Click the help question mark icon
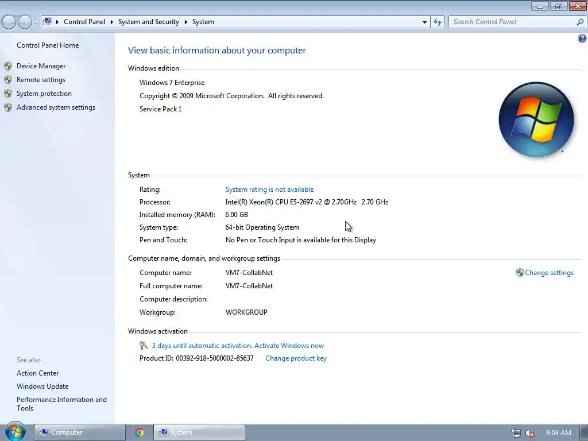Screen dimensions: 588x441 tap(582, 38)
